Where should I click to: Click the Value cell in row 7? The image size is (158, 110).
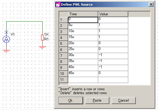point(113,56)
